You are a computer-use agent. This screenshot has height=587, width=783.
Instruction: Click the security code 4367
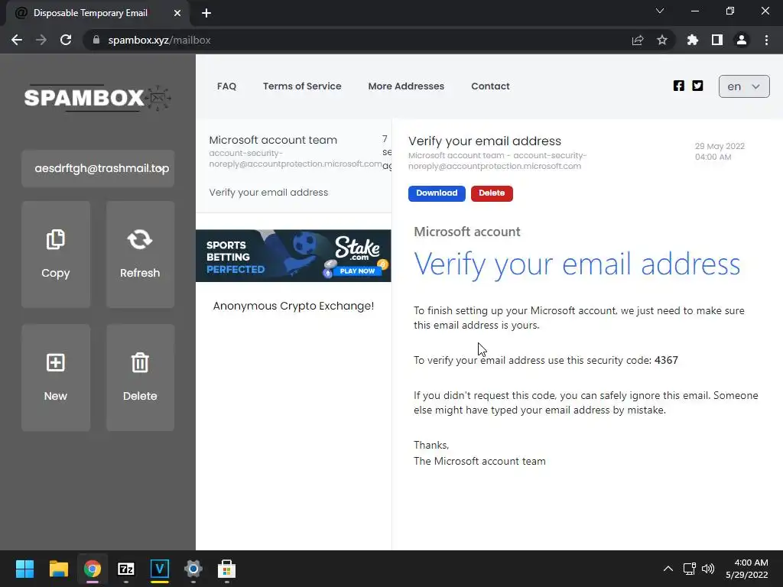click(x=666, y=360)
